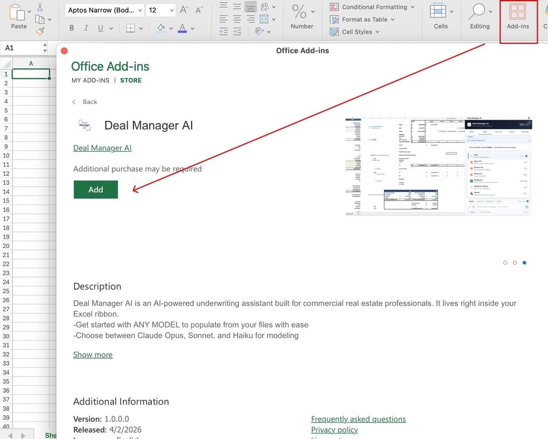The width and height of the screenshot is (548, 439).
Task: Click the Editing magnifier icon
Action: coord(477,12)
